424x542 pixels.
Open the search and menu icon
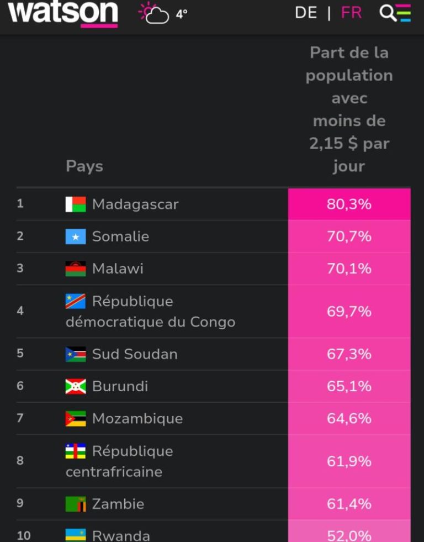click(395, 13)
